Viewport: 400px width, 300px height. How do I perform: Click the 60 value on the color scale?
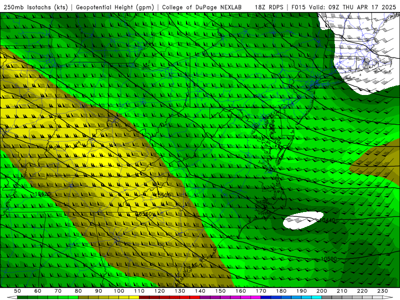click(38, 291)
